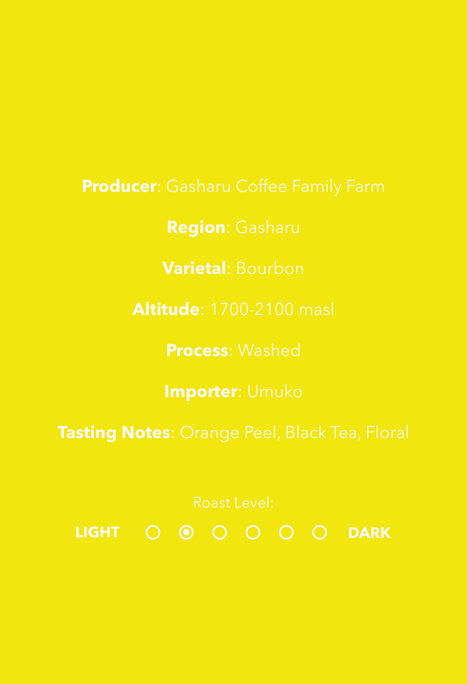Click the Washed process text
467x684 pixels.
(269, 351)
